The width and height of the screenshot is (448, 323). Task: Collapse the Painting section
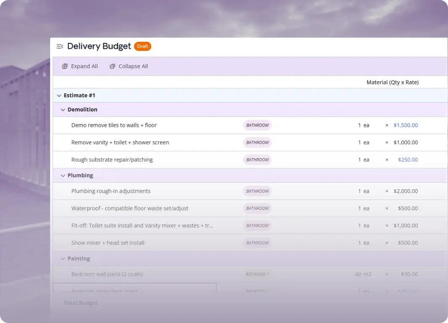pos(62,258)
